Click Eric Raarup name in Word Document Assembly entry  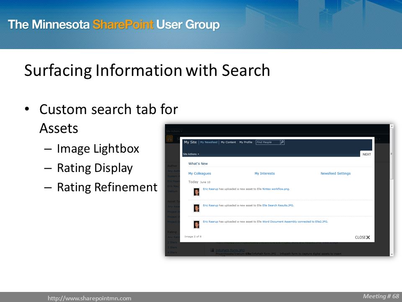coord(211,221)
